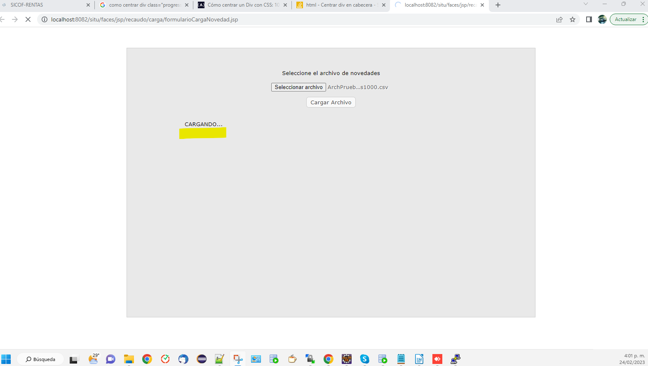View site information icon beside the URL
648x366 pixels.
click(45, 19)
